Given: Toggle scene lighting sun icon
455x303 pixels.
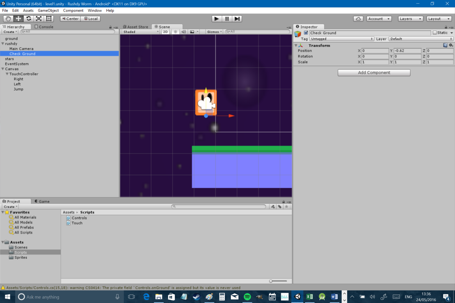Looking at the screenshot, I should [x=176, y=32].
